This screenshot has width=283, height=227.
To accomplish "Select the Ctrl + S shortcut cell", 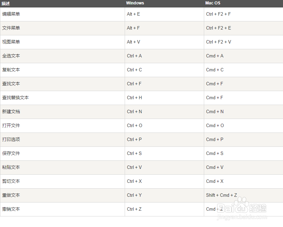I will [x=135, y=154].
